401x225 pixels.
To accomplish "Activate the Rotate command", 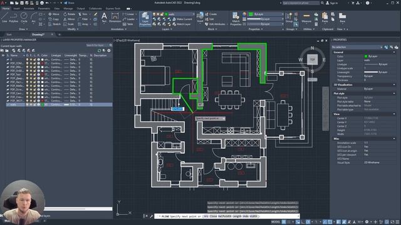I will tap(70, 14).
